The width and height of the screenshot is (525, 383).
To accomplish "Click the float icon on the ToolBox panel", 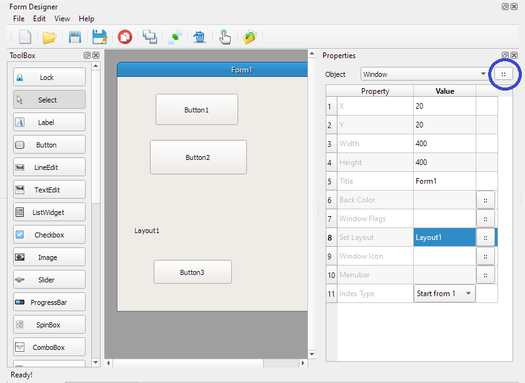I will (87, 56).
